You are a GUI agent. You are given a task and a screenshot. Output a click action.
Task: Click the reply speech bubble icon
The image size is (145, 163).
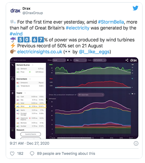(32, 153)
